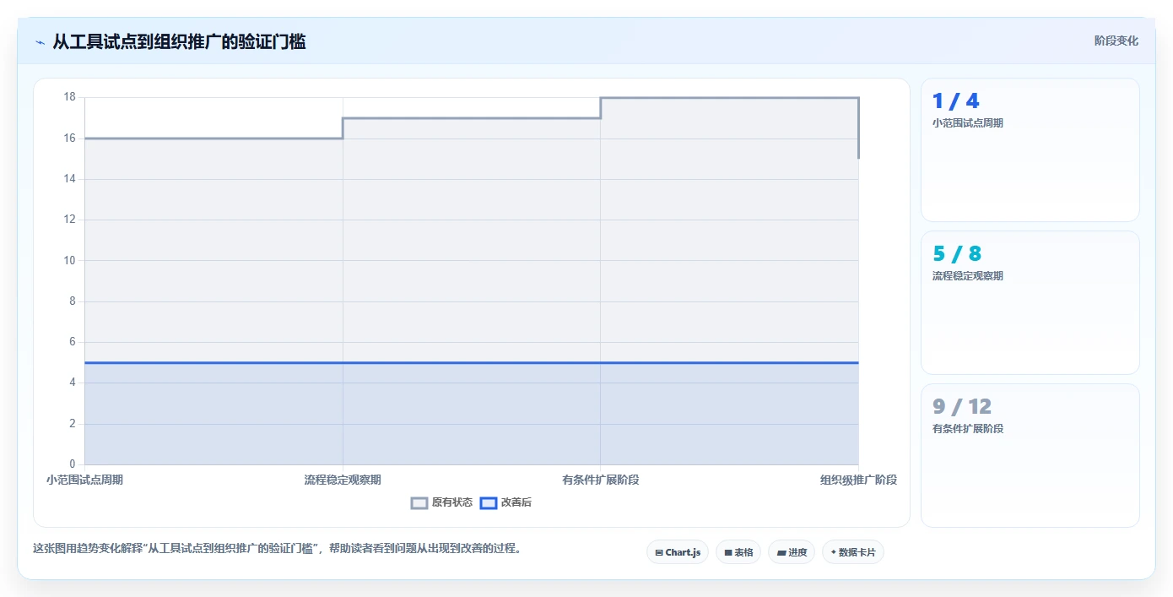
Task: Click the Chart.js tag pill
Action: (x=678, y=552)
